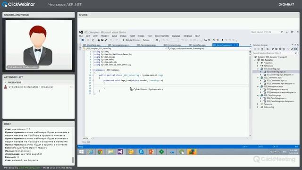Switch to the 001_ServerTag.aspx editor tab
The image size is (302, 170).
197,45
